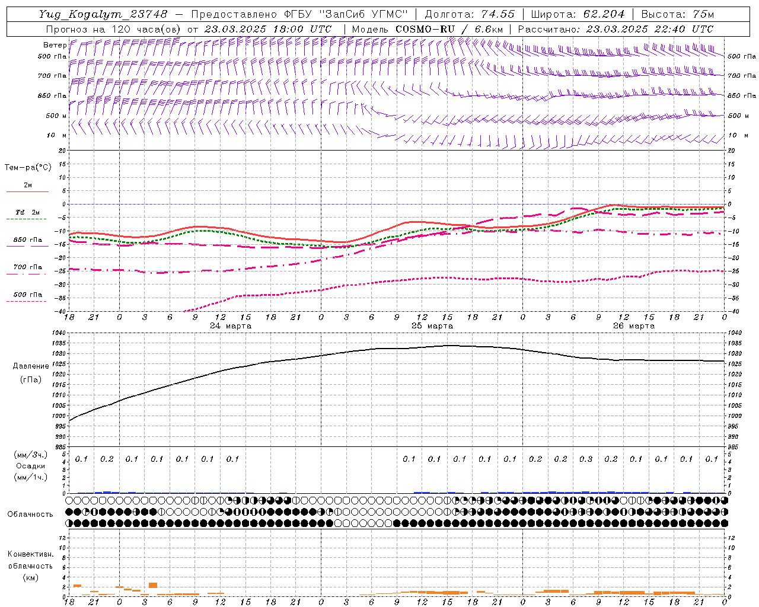Screen dimensions: 759x607
Task: Click the (мм/3ч.) precipitation unit label
Action: 31,455
